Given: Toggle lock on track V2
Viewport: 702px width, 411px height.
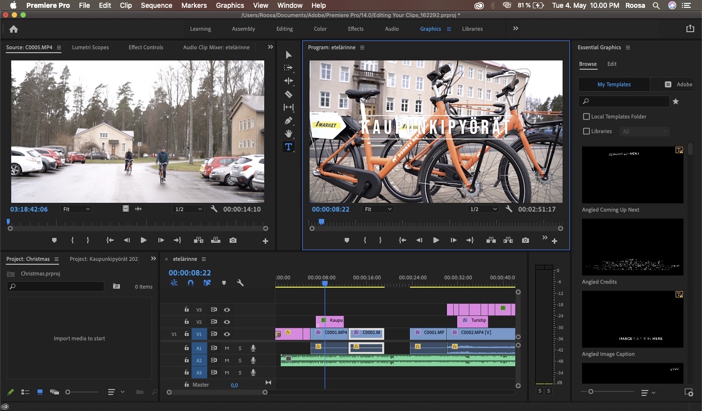Looking at the screenshot, I should 186,322.
